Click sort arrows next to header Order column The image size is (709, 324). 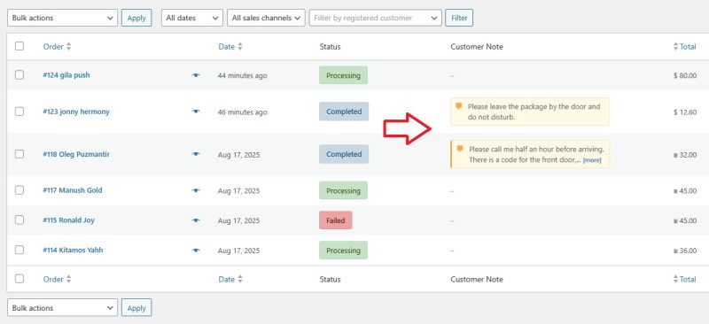click(x=69, y=47)
